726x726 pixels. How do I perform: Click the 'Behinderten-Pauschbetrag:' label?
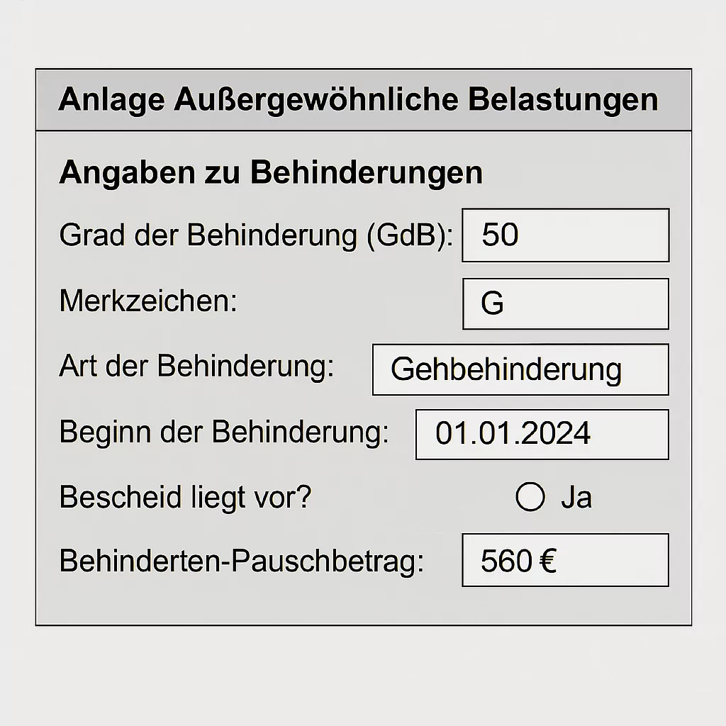coord(242,562)
